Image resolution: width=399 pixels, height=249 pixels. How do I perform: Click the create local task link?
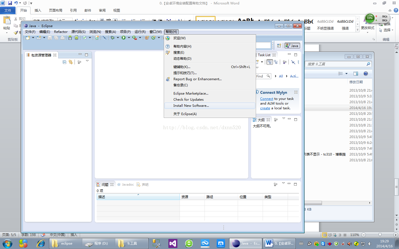coord(265,108)
